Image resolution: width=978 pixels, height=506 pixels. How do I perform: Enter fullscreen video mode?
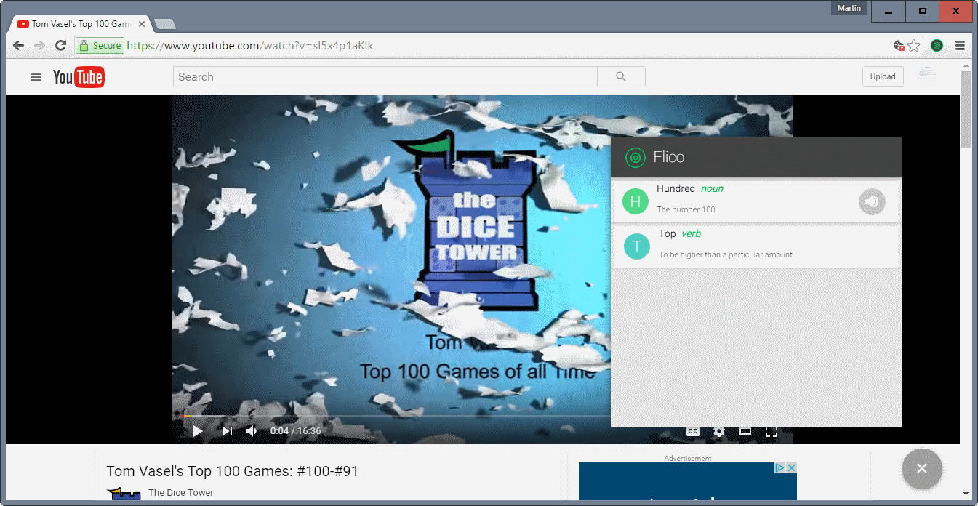pyautogui.click(x=771, y=431)
